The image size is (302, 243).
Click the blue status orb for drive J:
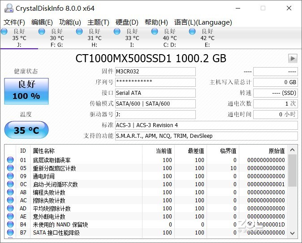[4, 31]
